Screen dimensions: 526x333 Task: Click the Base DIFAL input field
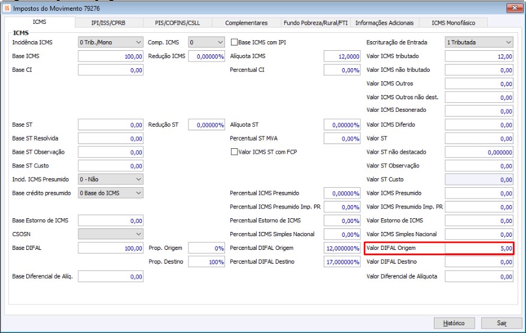point(111,248)
